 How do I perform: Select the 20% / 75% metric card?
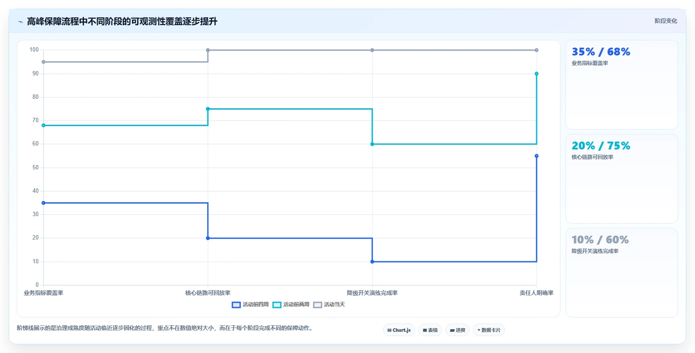point(622,178)
